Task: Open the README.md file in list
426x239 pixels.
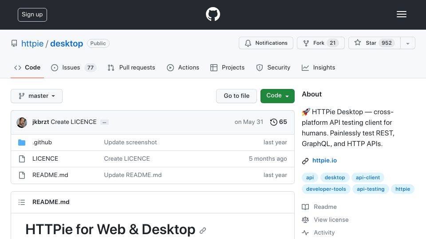Action: pos(50,175)
